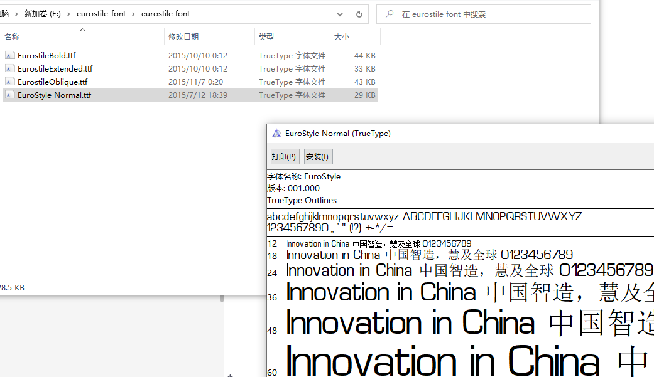The height and width of the screenshot is (377, 654).
Task: Click the 29 KB size cell
Action: pyautogui.click(x=365, y=95)
